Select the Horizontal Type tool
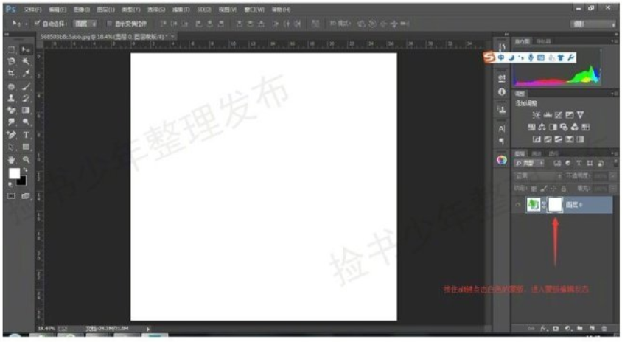The image size is (622, 342). click(26, 135)
